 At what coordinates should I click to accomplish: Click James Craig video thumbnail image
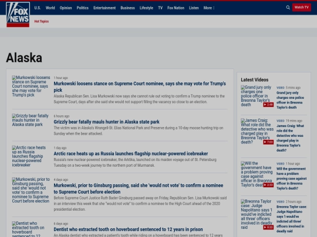pyautogui.click(x=257, y=132)
